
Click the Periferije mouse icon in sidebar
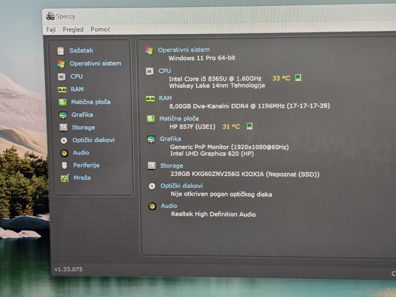64,166
